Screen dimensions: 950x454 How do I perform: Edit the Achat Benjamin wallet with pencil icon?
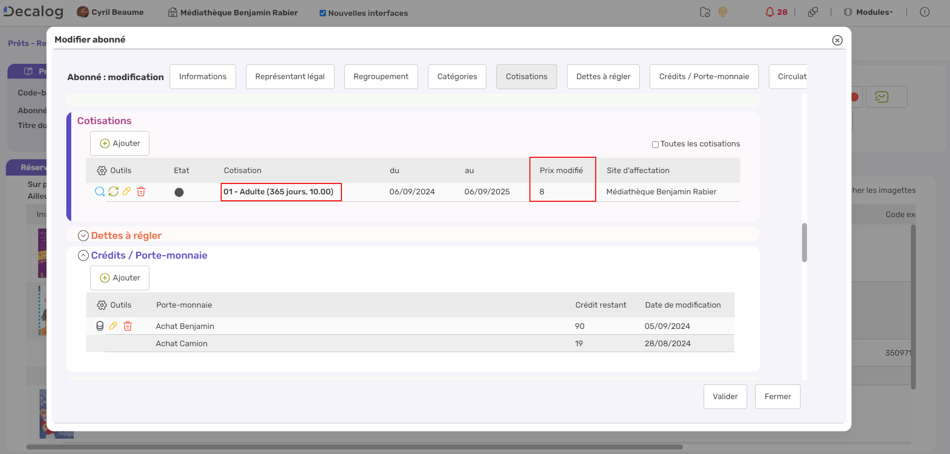point(113,326)
